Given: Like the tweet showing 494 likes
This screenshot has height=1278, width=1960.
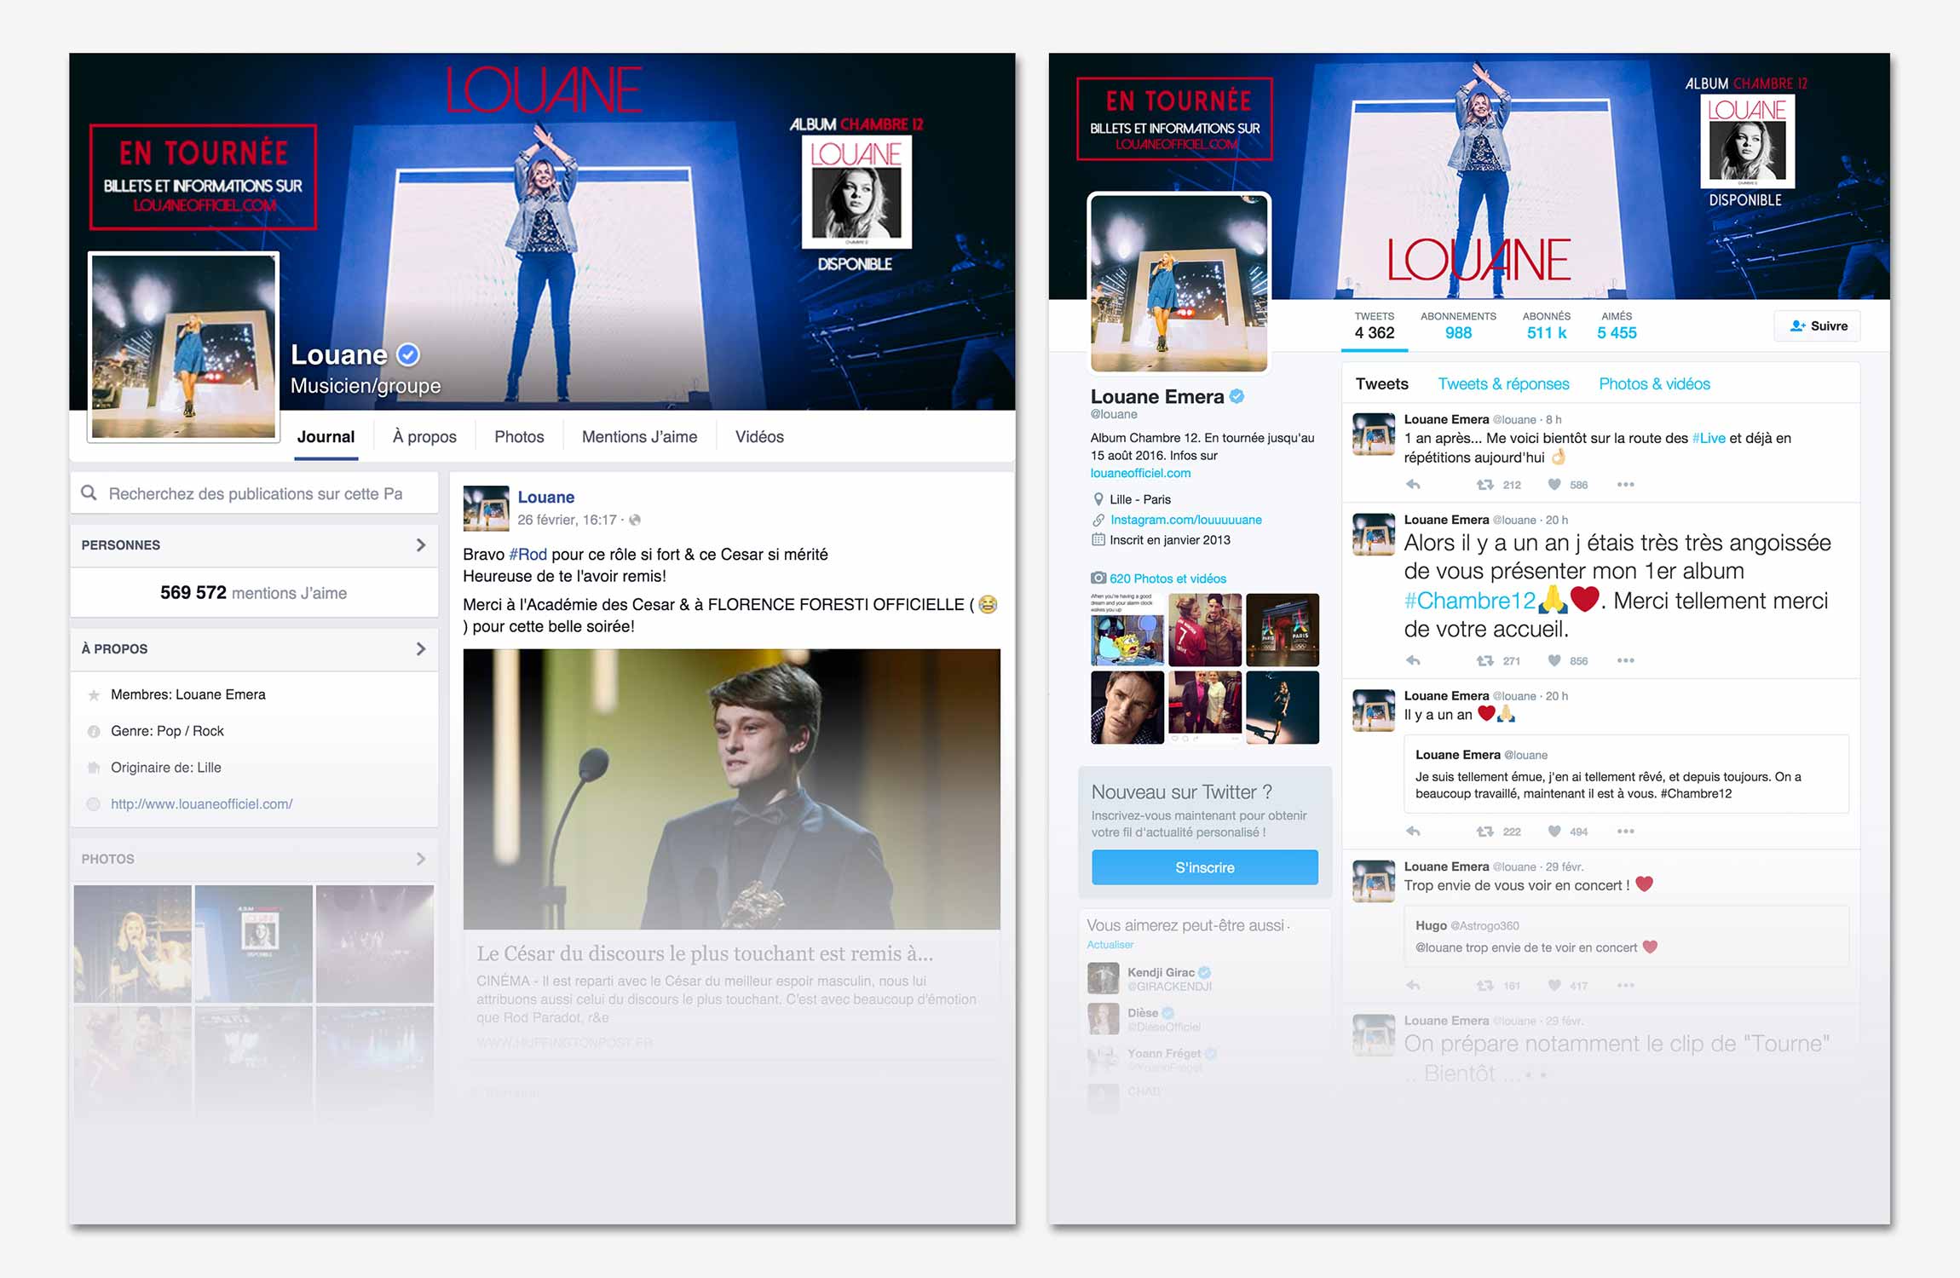Looking at the screenshot, I should (x=1554, y=832).
